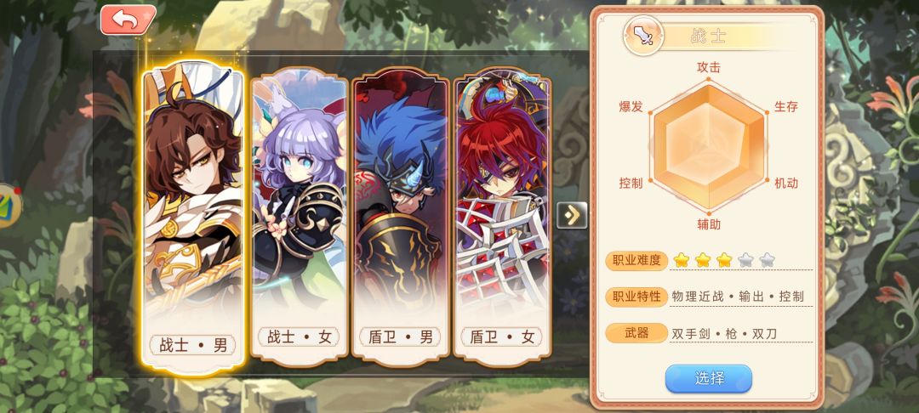This screenshot has width=919, height=413.
Task: Click the 武器 label
Action: (636, 333)
